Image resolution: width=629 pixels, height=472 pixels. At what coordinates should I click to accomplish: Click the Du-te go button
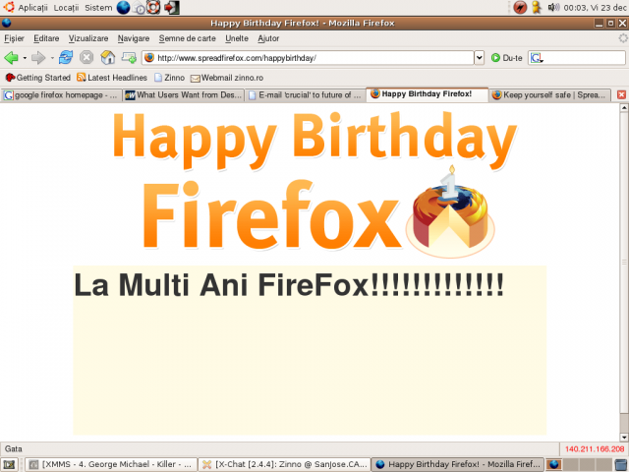coord(507,58)
